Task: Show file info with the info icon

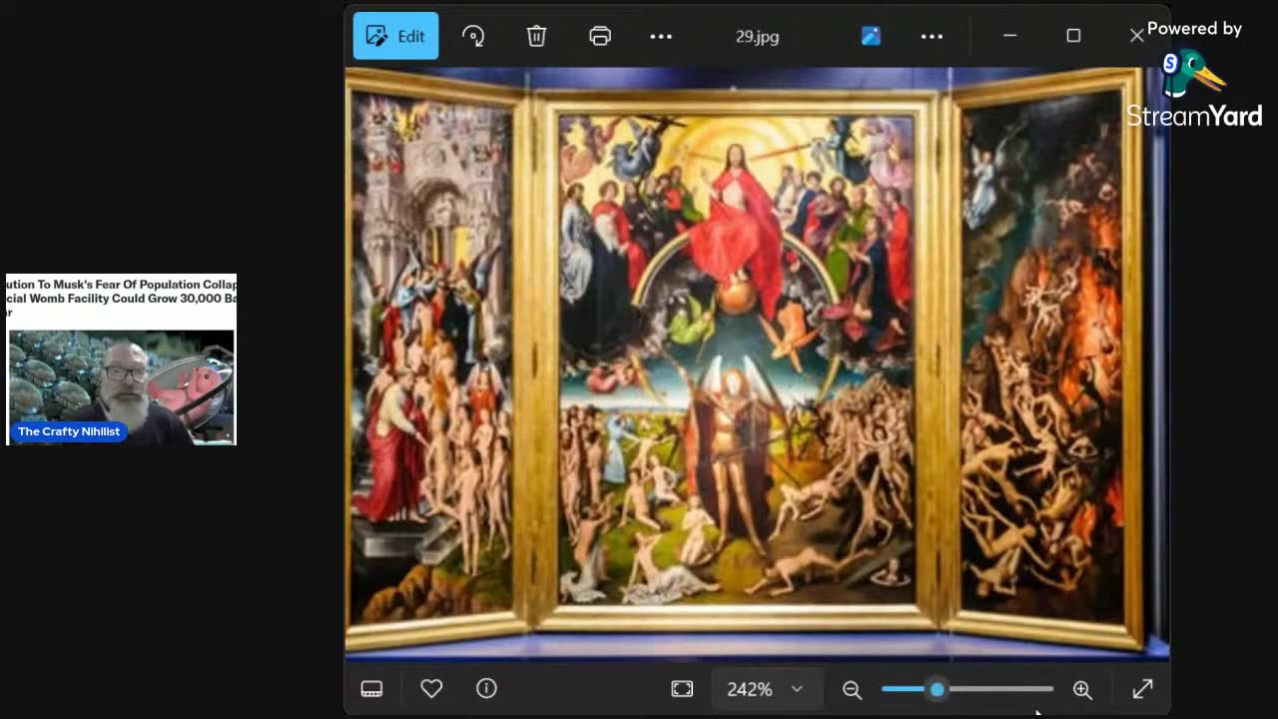Action: [486, 688]
